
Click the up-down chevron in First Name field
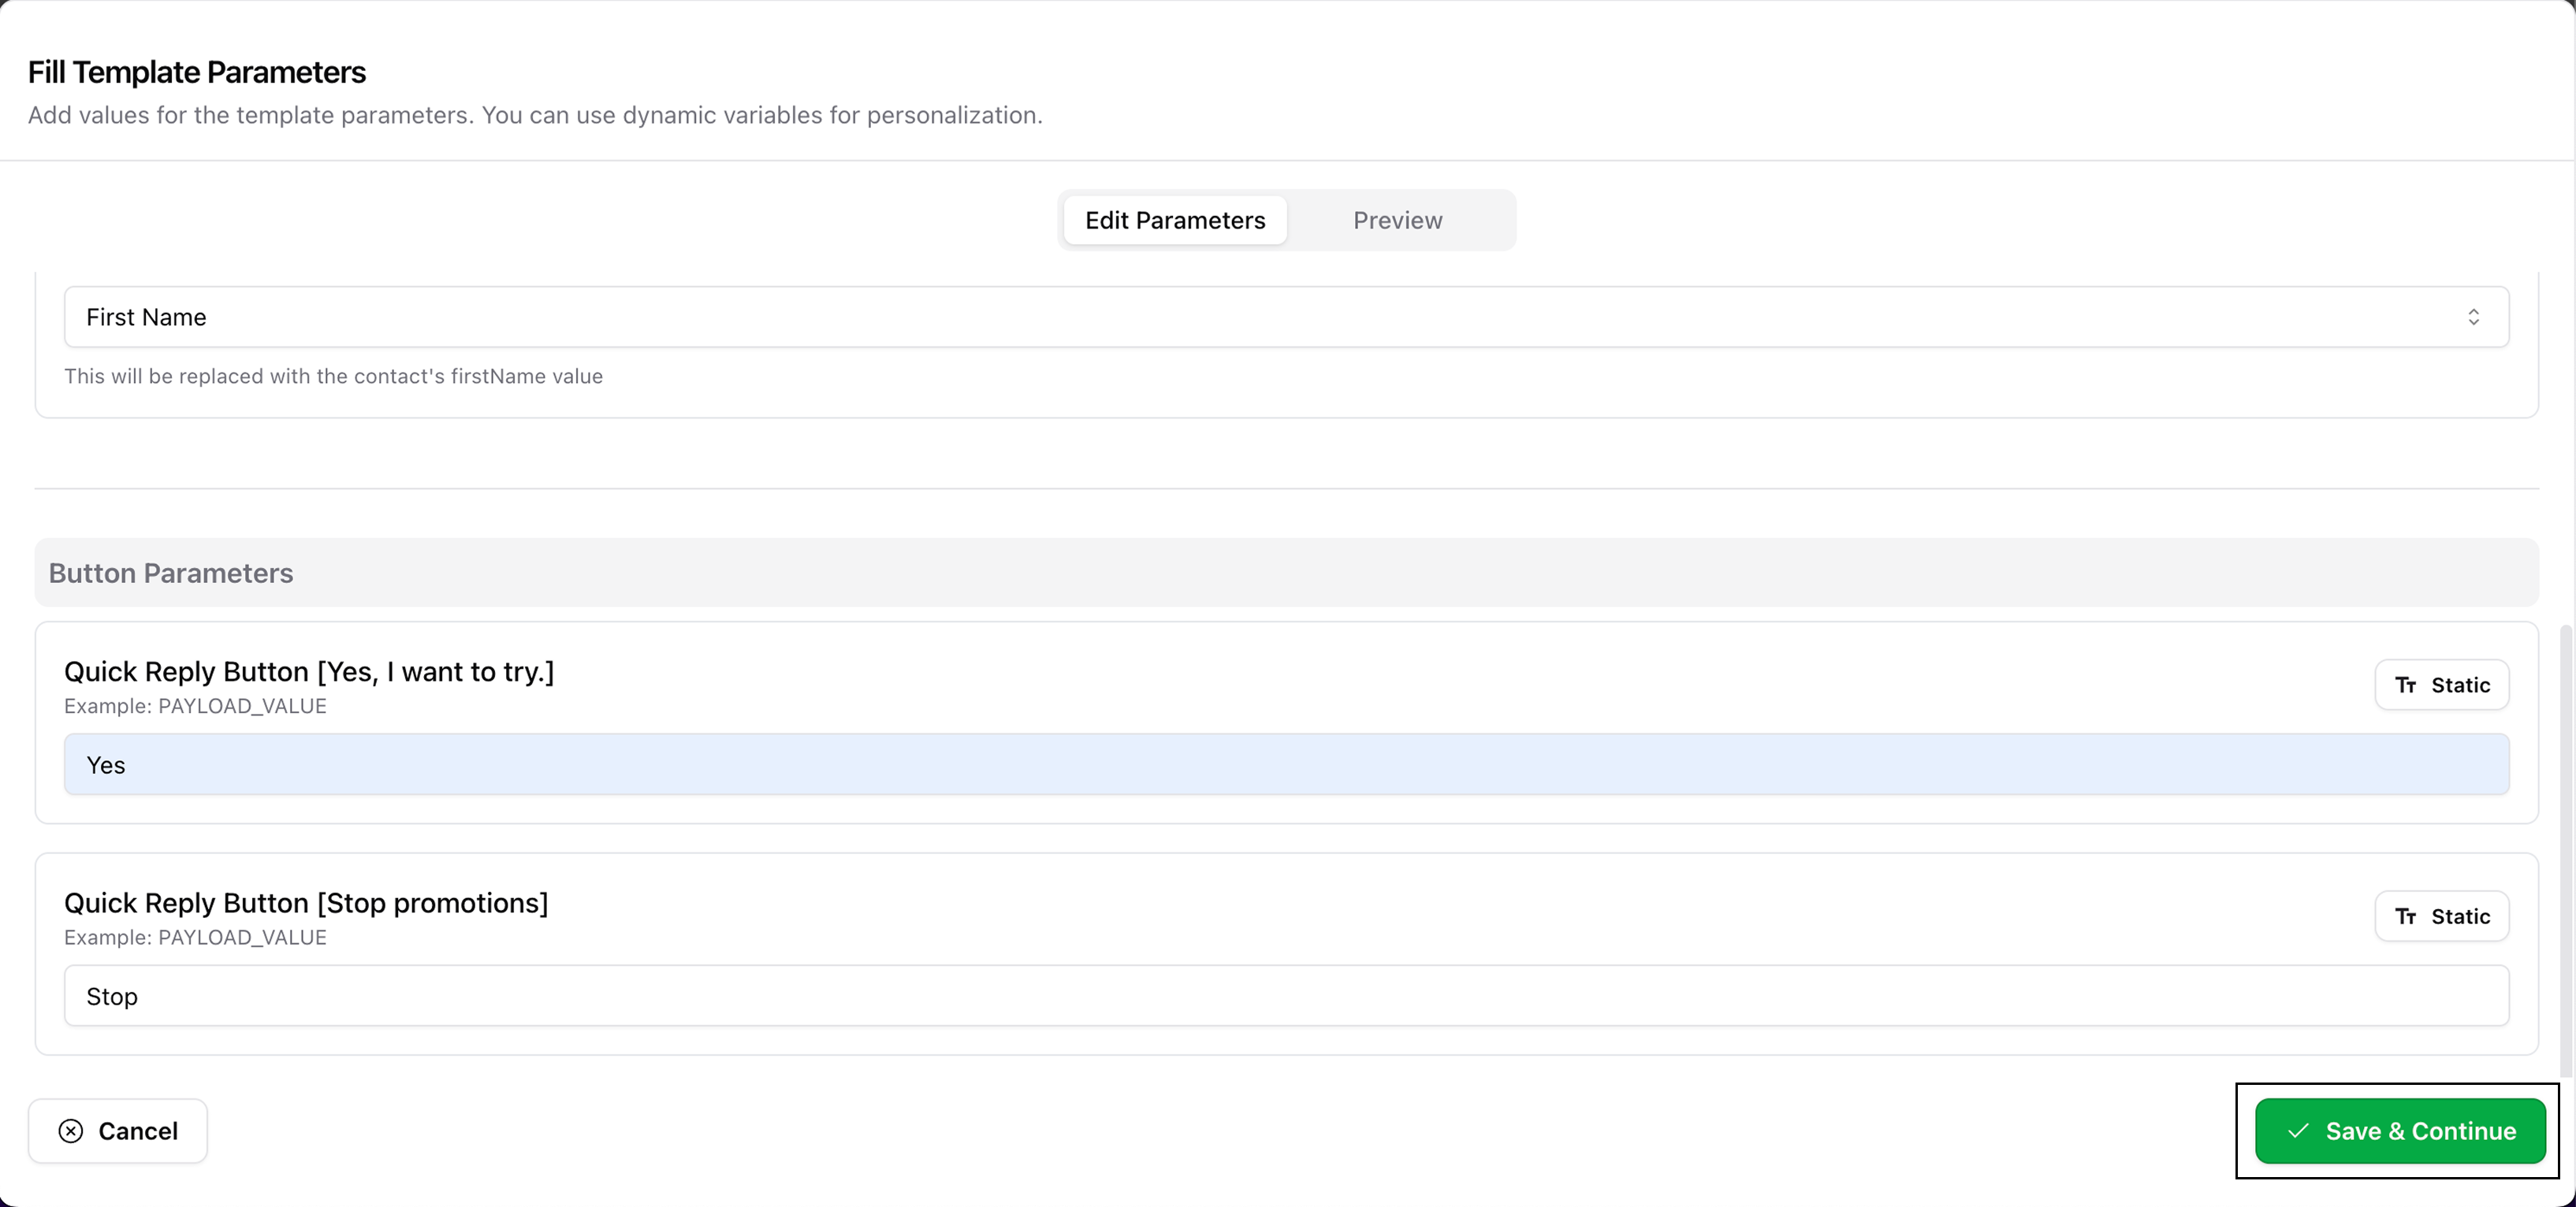(2473, 317)
